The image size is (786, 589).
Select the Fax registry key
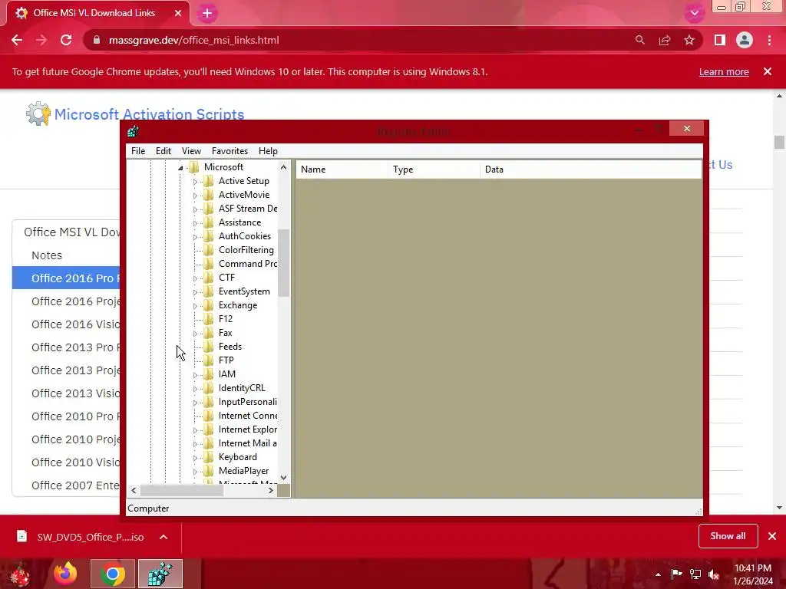click(x=225, y=333)
